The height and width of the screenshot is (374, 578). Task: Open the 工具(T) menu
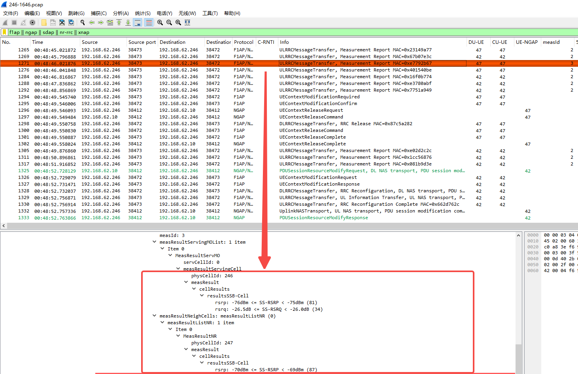point(210,13)
